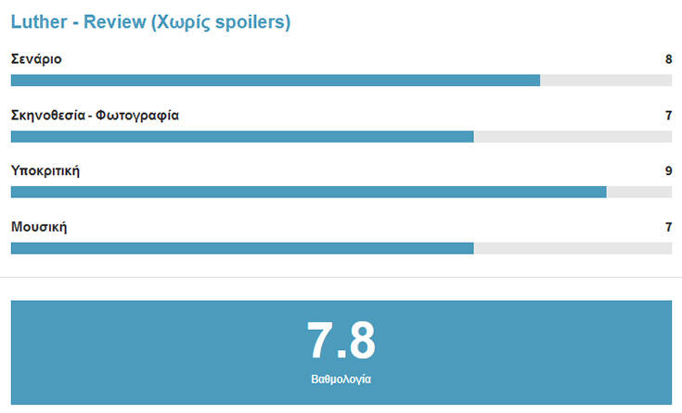The width and height of the screenshot is (682, 413).
Task: Click the gray remainder of the Μουσική bar
Action: click(573, 248)
